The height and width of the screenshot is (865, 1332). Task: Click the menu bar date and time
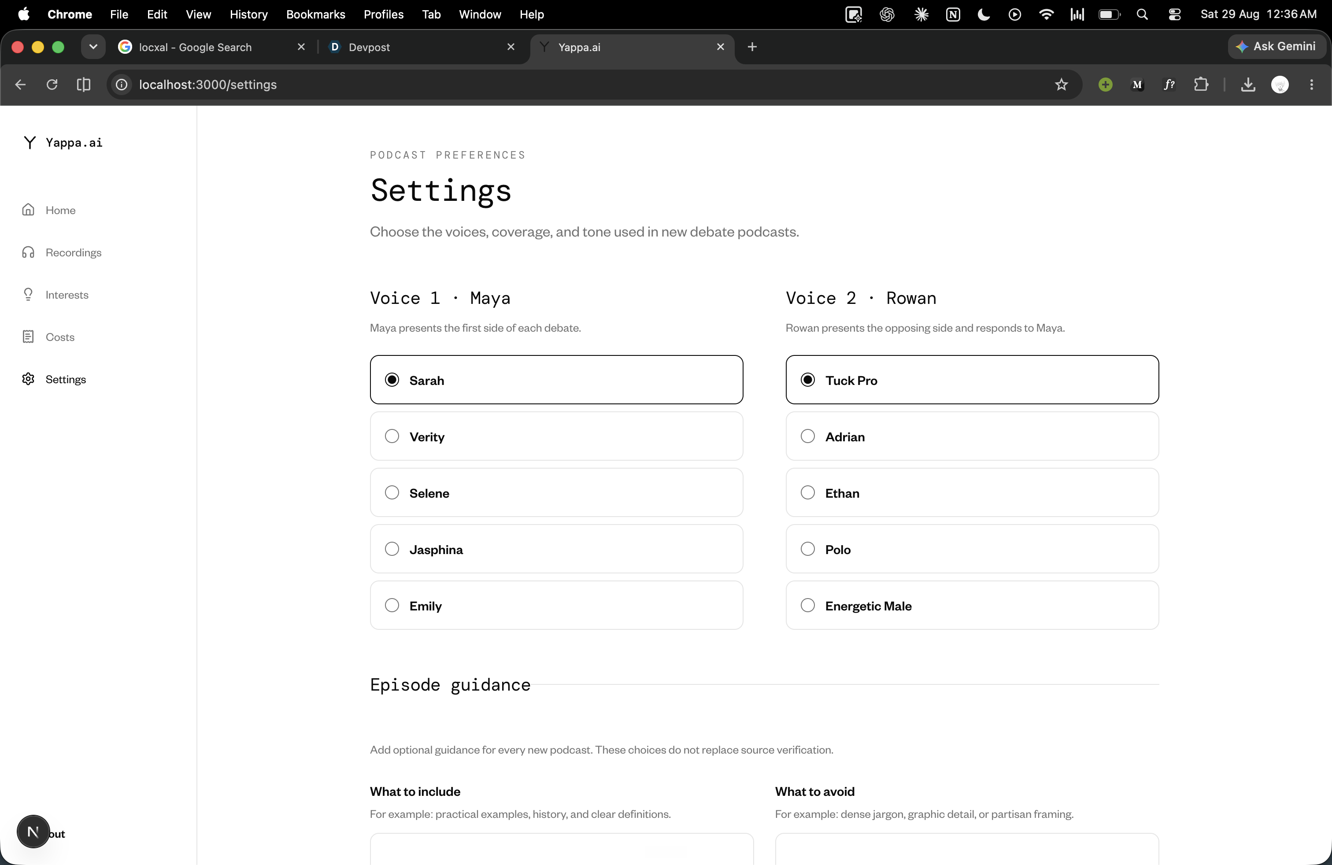point(1258,15)
